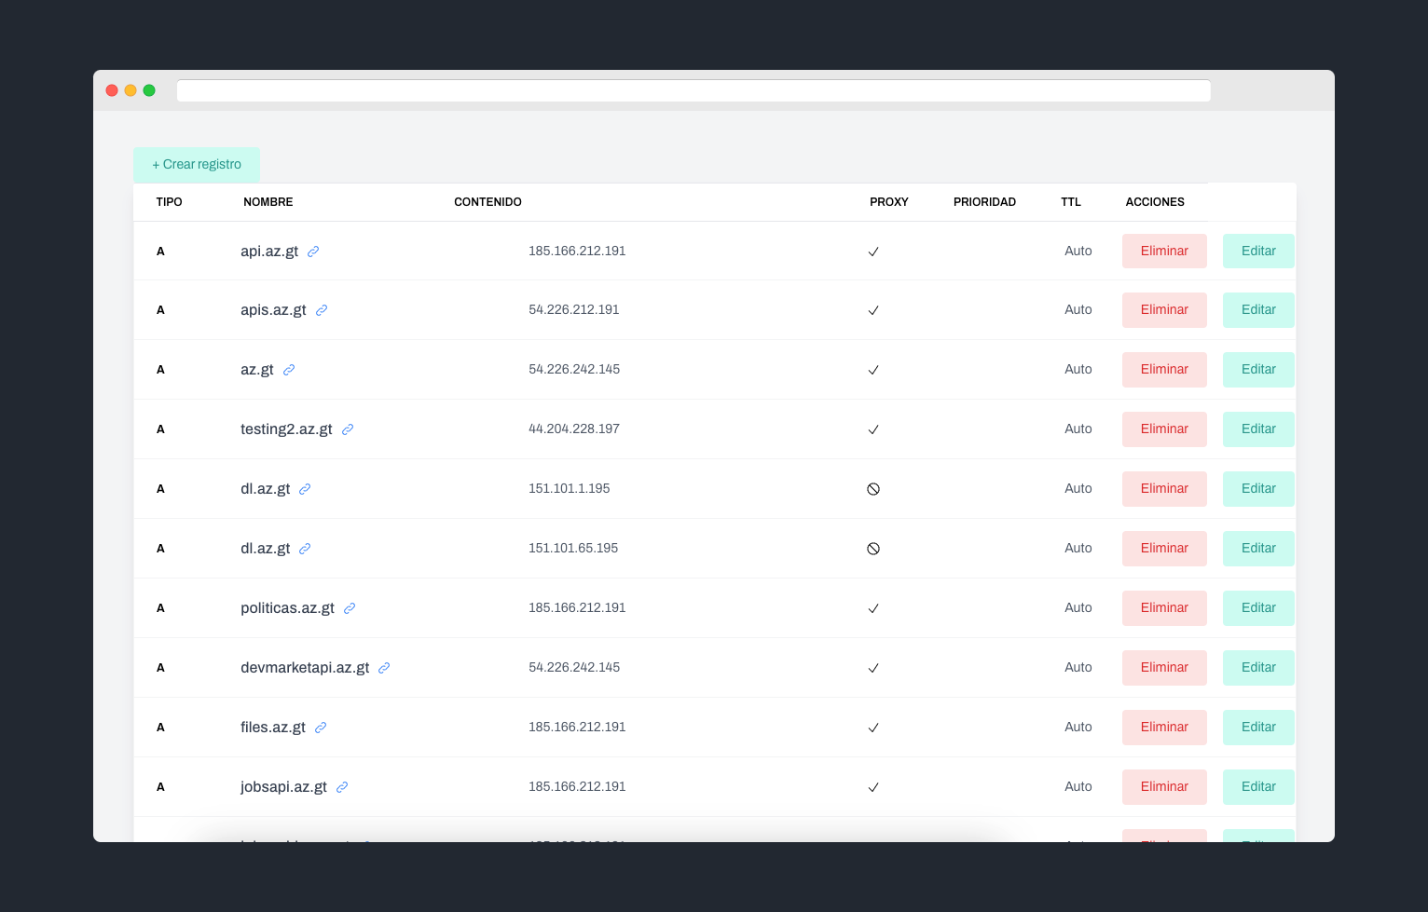Click the link icon beside apis.az.gt
1428x912 pixels.
point(322,309)
